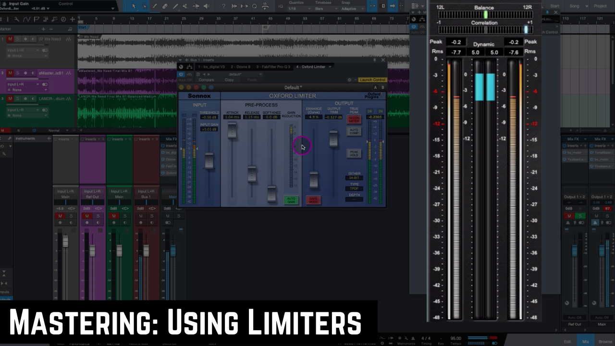Mute the green LANDR track
Screen dimensions: 615x346
coord(10,99)
